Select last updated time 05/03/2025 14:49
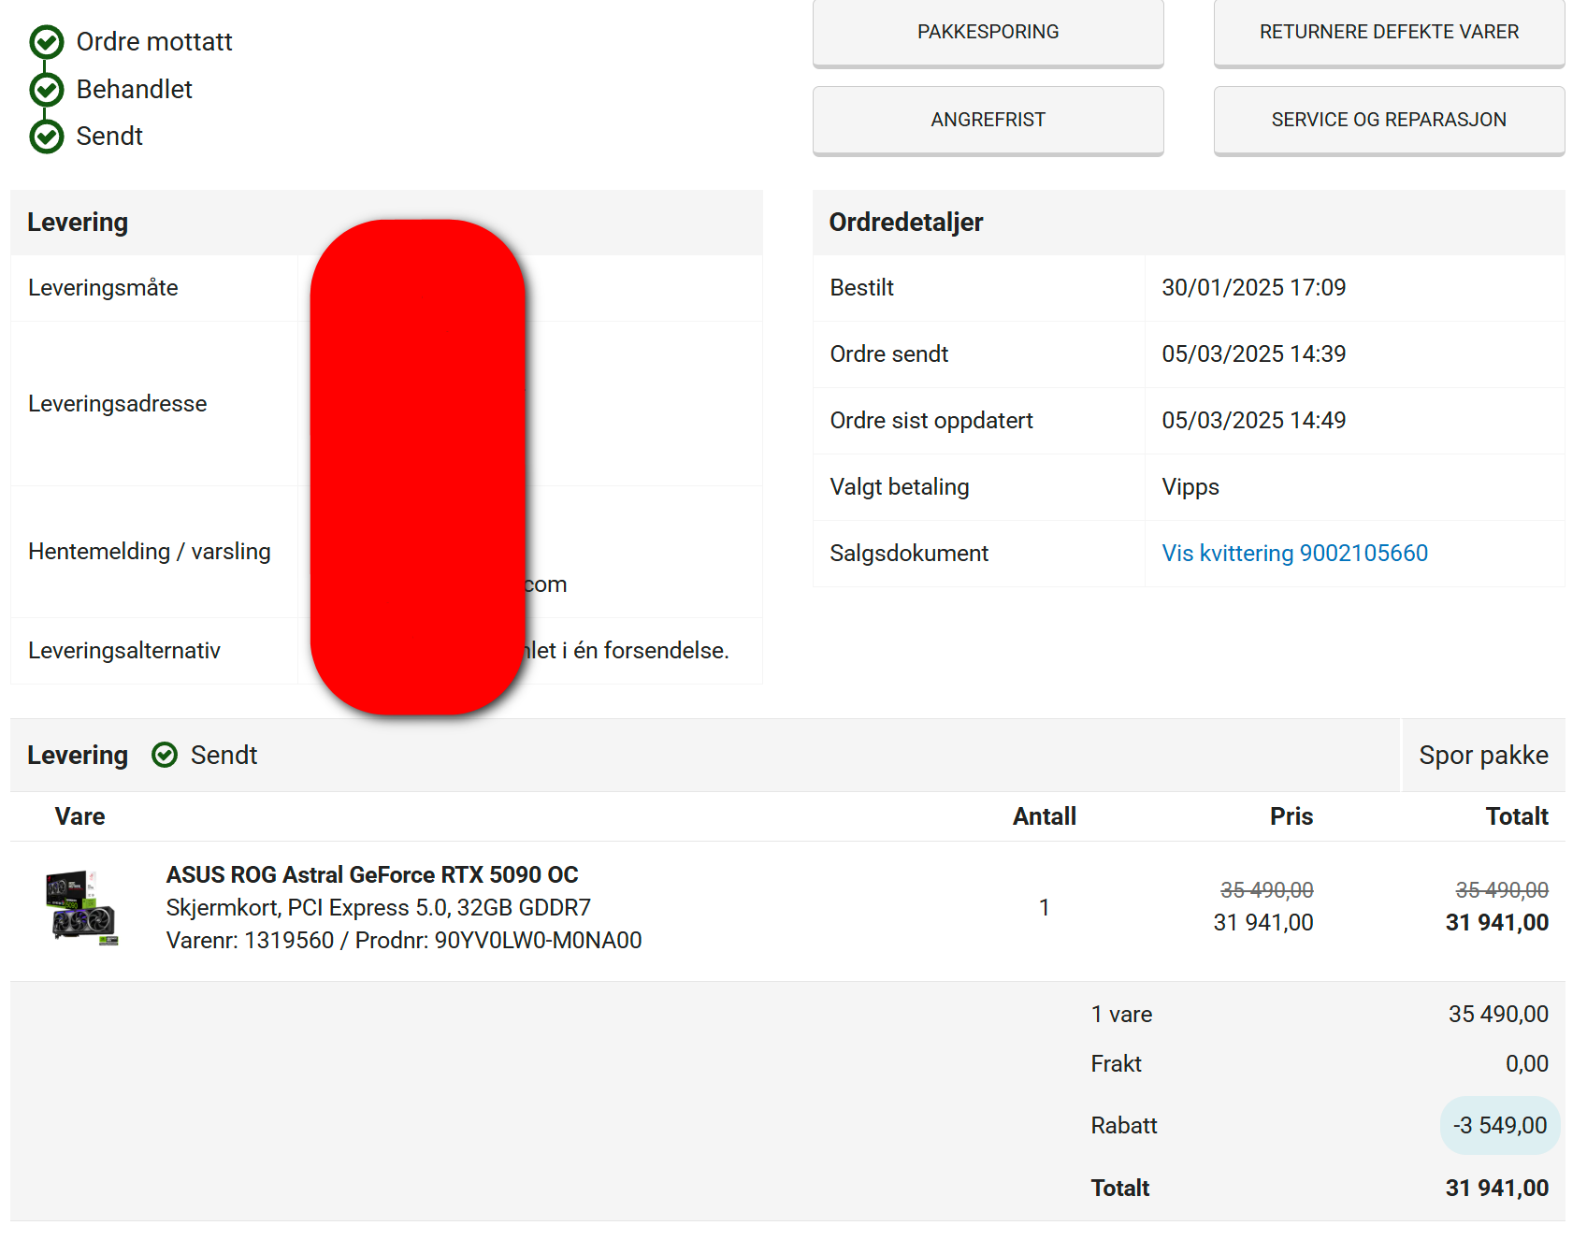This screenshot has width=1587, height=1240. point(1253,421)
